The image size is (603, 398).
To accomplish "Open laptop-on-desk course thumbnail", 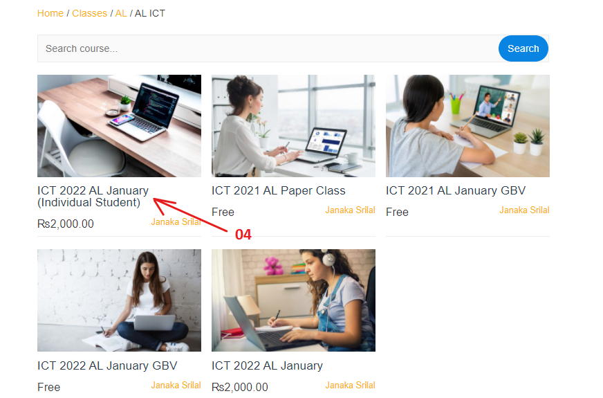I will click(119, 126).
